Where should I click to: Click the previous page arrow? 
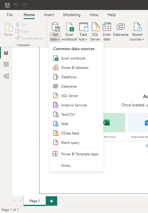point(15,201)
